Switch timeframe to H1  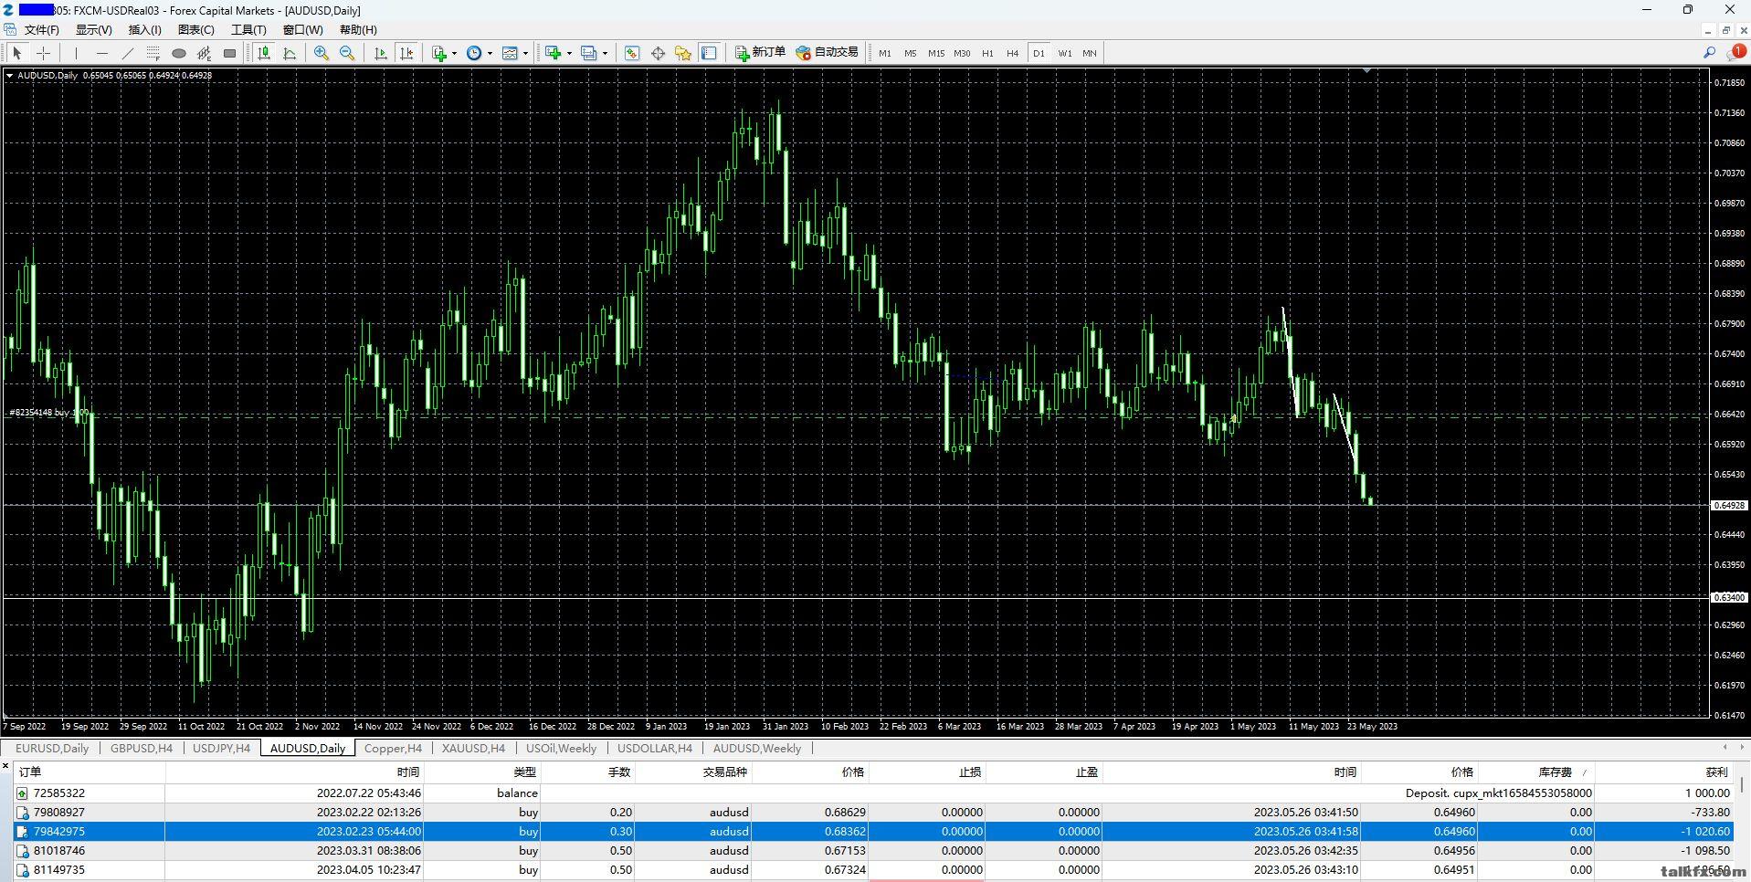tap(987, 53)
